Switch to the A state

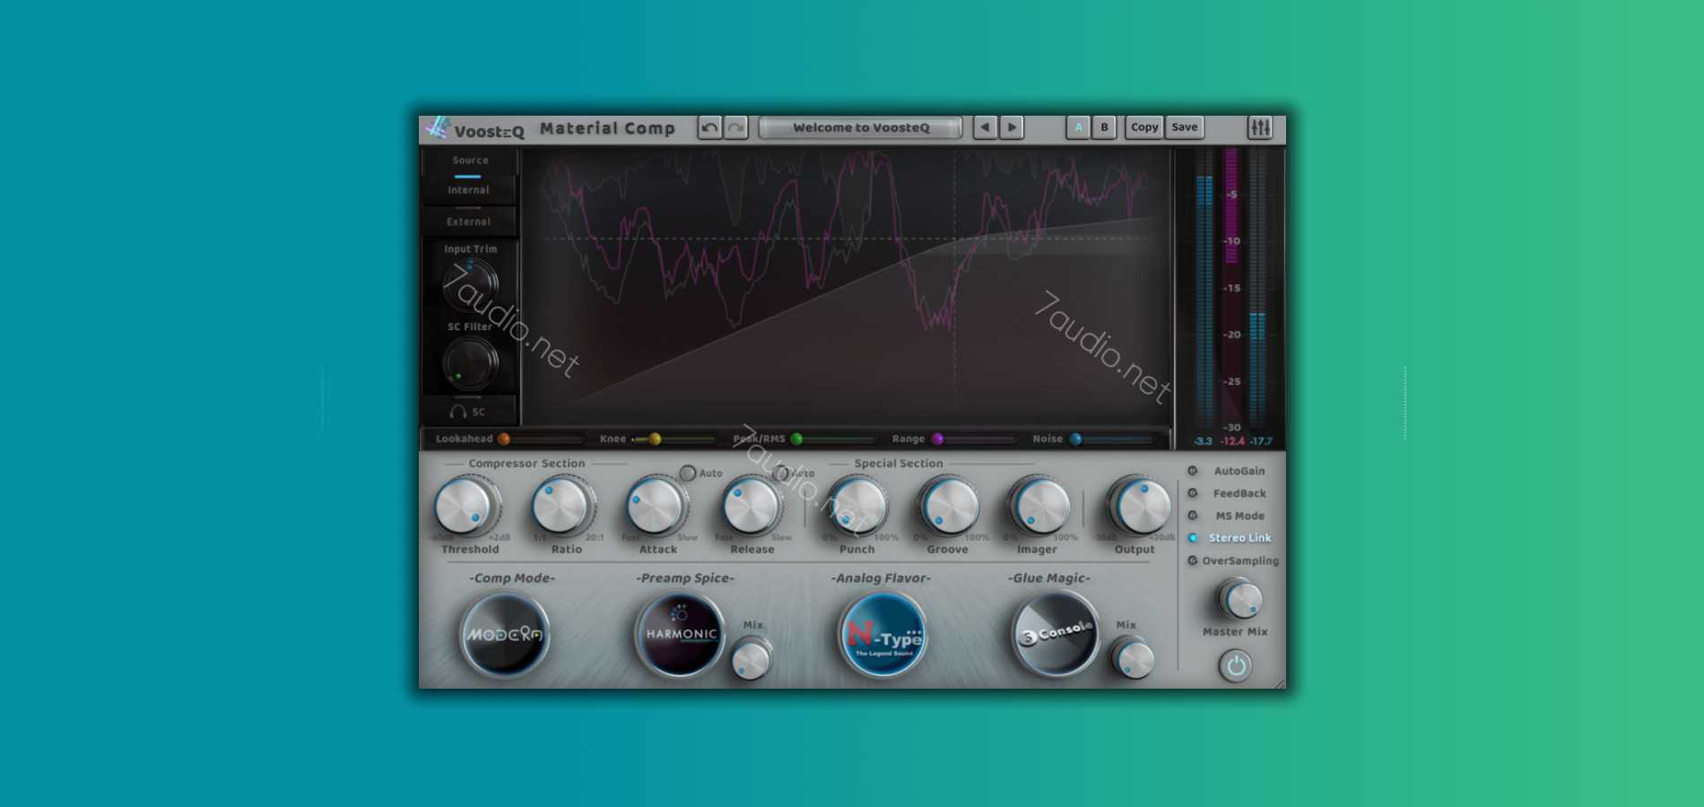[x=1078, y=127]
